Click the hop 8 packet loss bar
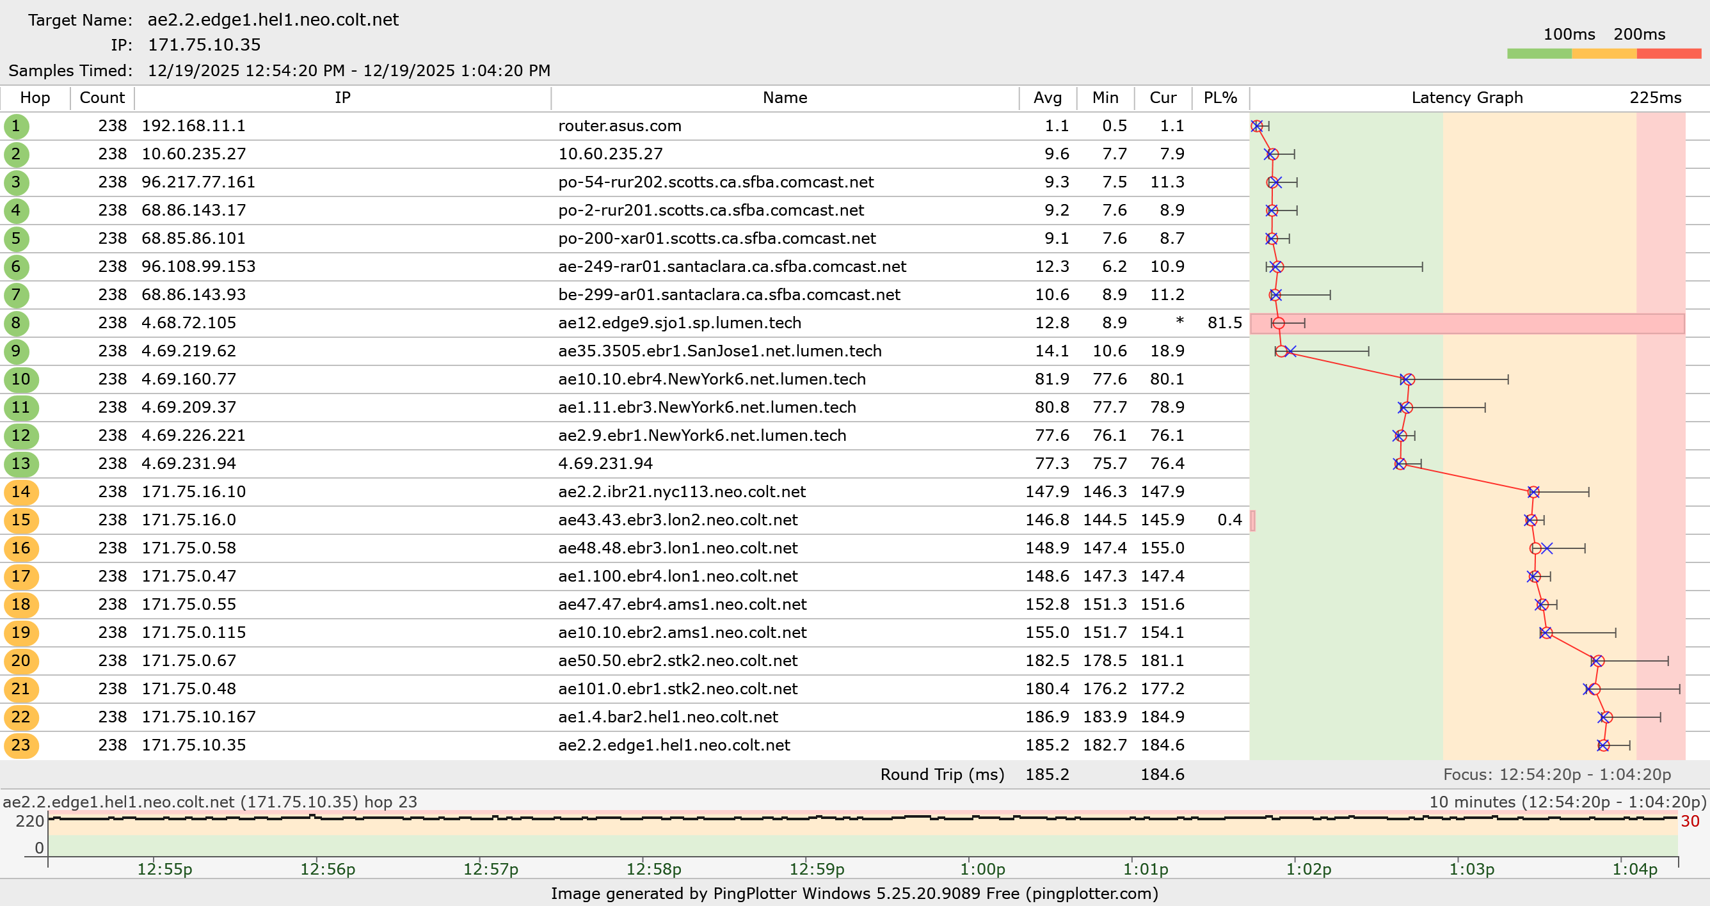This screenshot has height=906, width=1710. [x=1467, y=323]
